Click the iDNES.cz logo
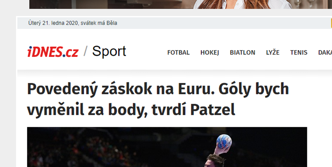 point(53,52)
